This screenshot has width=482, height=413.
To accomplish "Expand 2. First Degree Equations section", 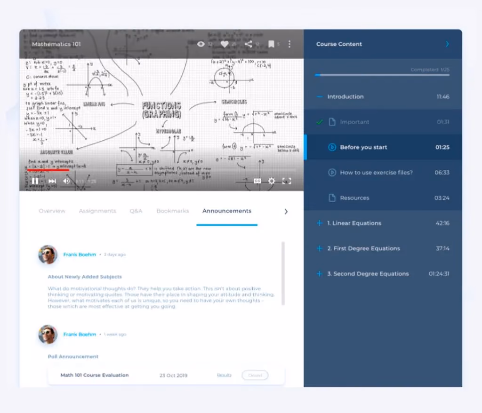I will pyautogui.click(x=320, y=248).
